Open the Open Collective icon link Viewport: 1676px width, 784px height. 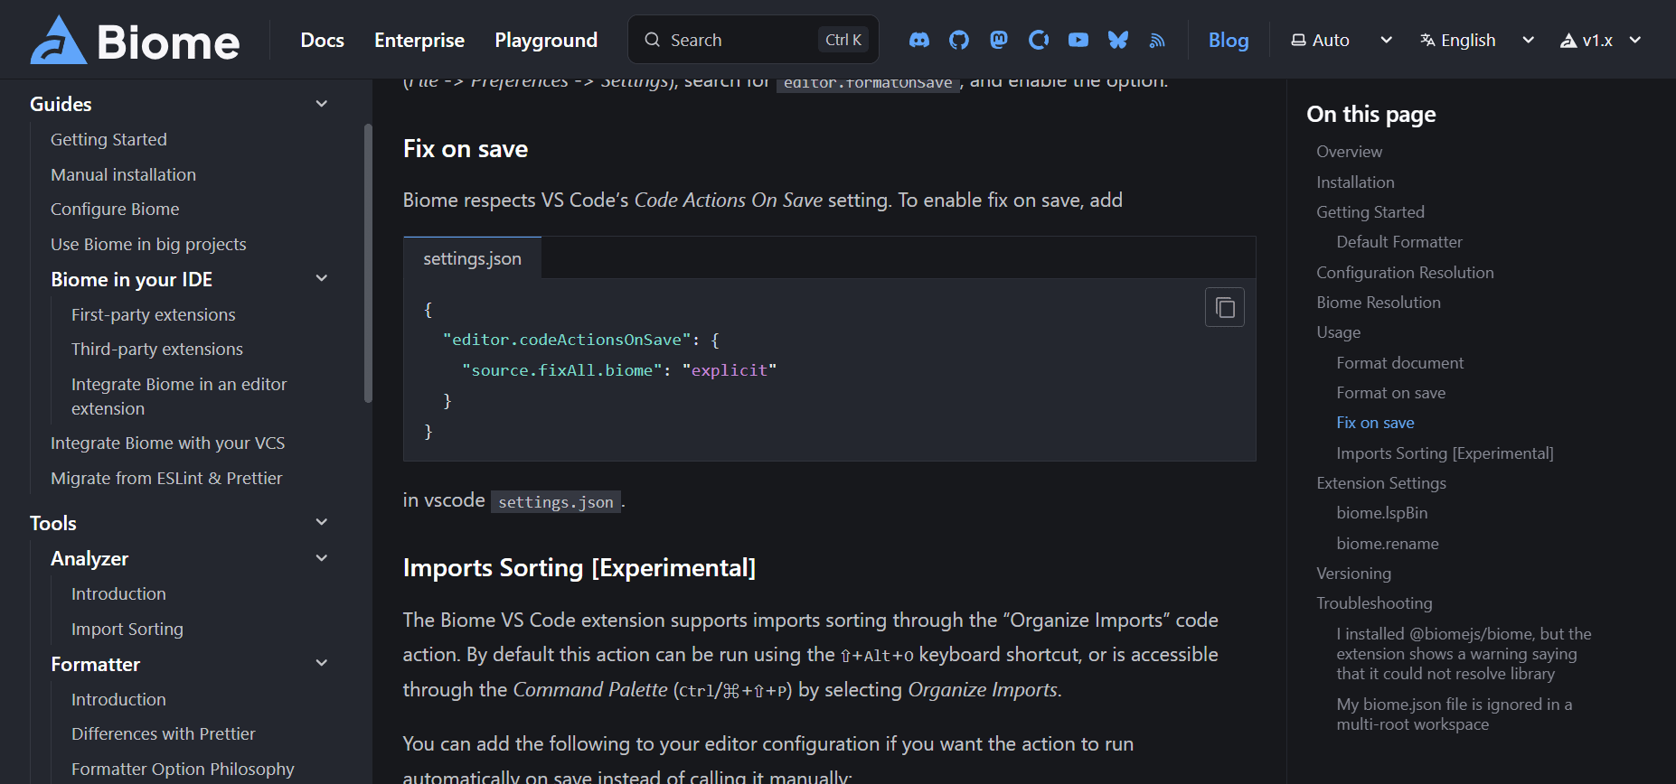pos(1039,40)
